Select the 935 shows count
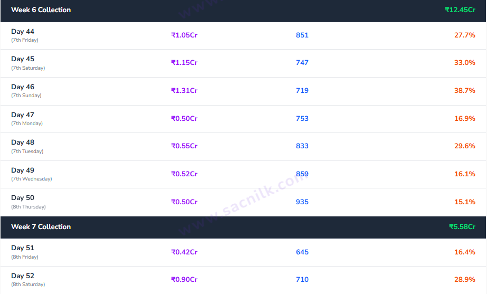 pyautogui.click(x=302, y=202)
